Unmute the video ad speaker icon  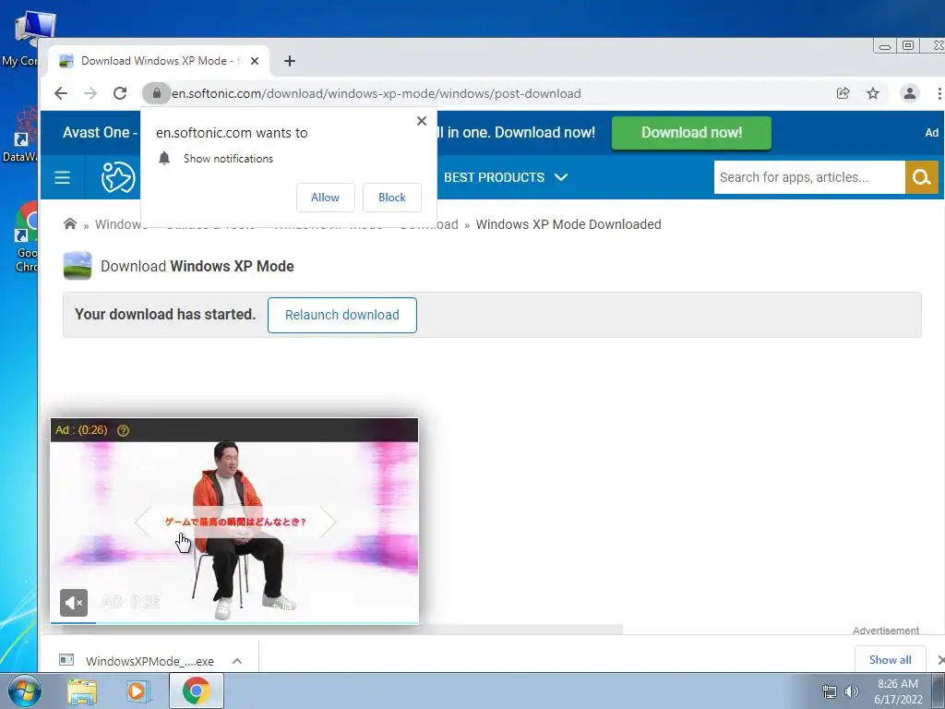click(x=74, y=602)
